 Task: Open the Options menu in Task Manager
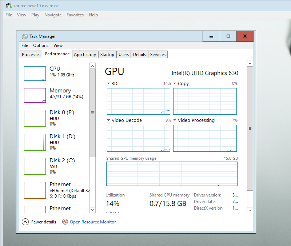(41, 45)
